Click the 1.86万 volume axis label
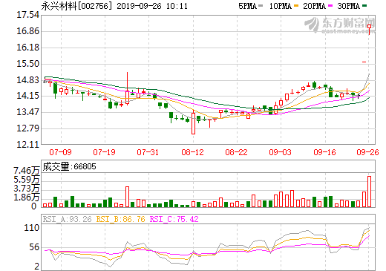This screenshot has width=386, height=271. [x=27, y=197]
